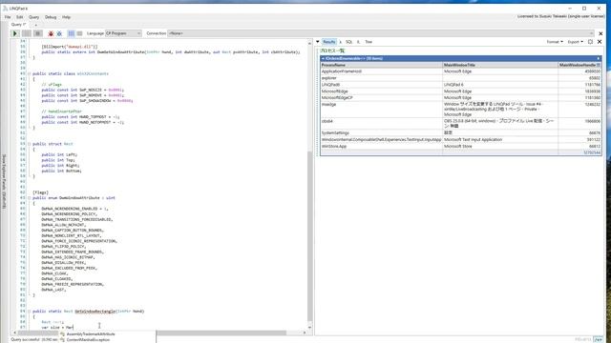Undock the results panel
This screenshot has height=343, width=611.
(590, 42)
